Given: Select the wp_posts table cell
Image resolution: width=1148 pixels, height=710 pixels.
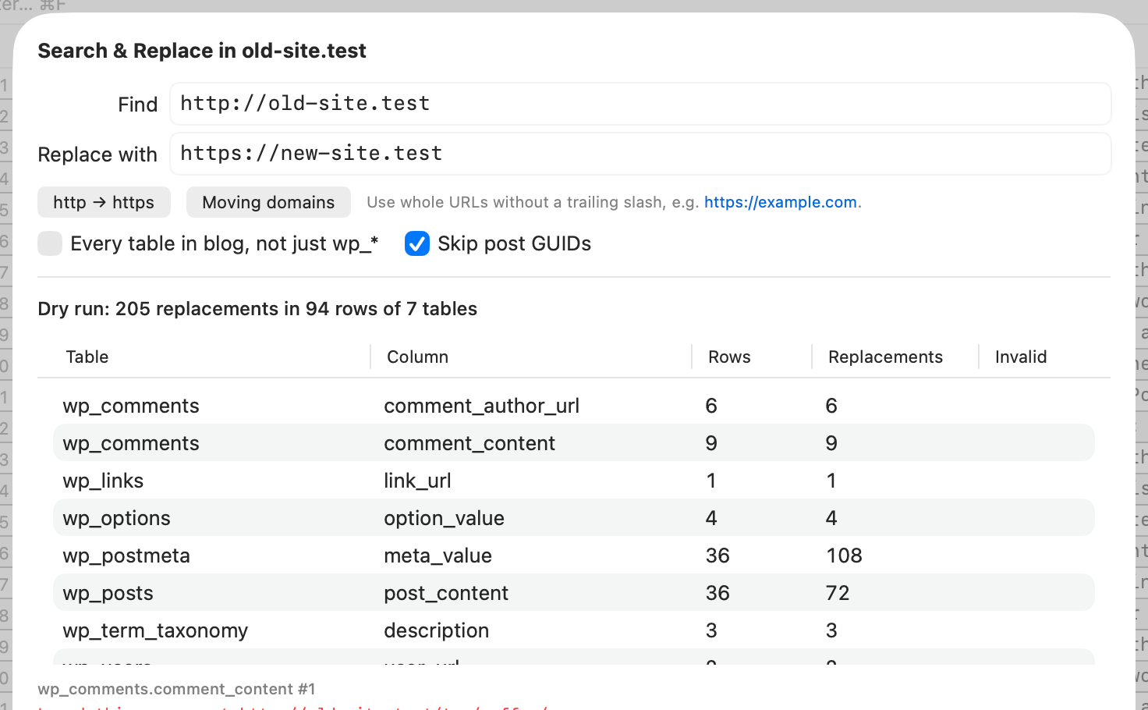Looking at the screenshot, I should pos(108,593).
